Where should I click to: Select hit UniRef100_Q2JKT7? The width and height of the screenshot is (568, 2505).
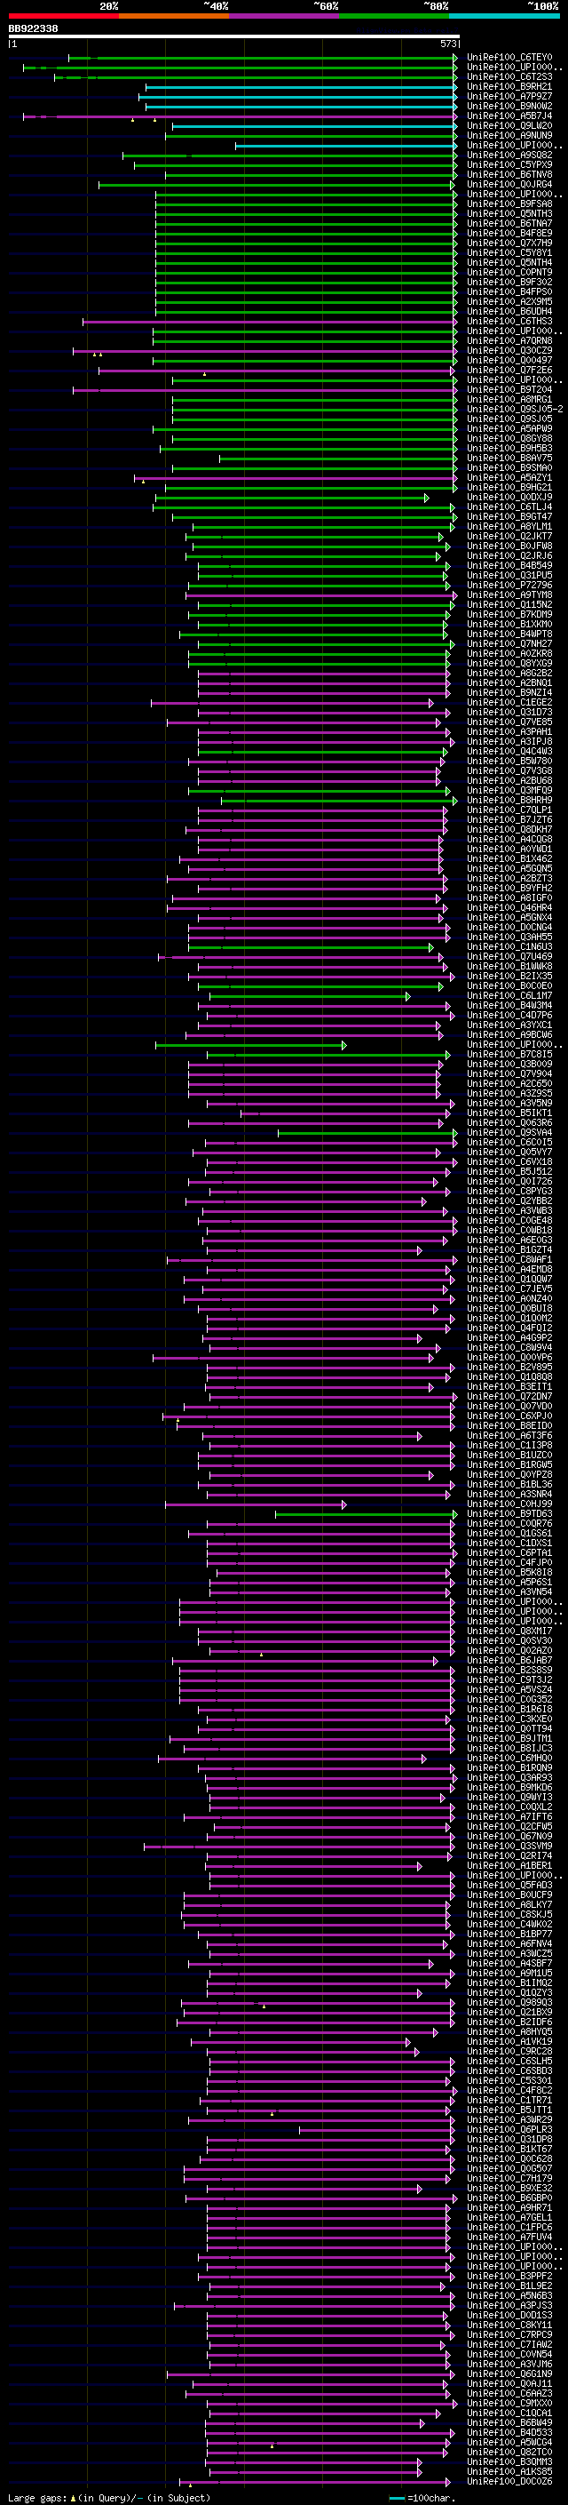pyautogui.click(x=509, y=537)
